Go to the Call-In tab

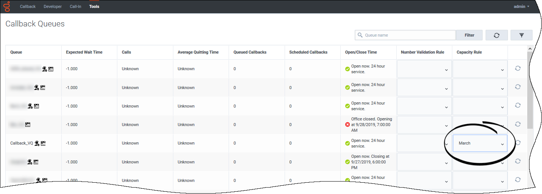tap(75, 6)
